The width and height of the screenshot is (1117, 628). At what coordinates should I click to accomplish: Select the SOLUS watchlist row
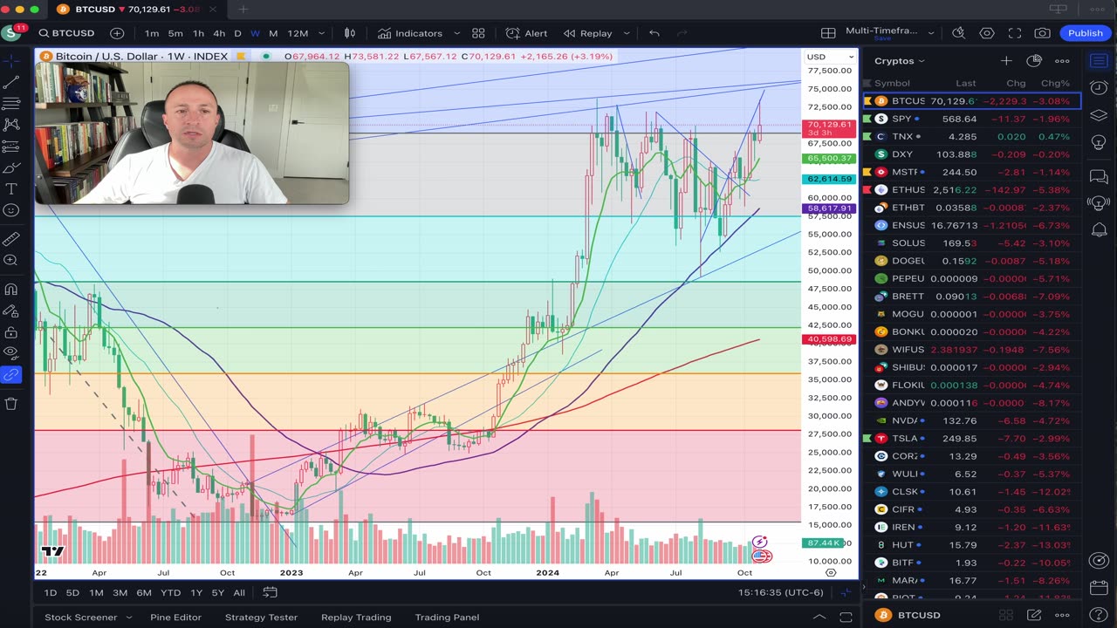pyautogui.click(x=972, y=243)
